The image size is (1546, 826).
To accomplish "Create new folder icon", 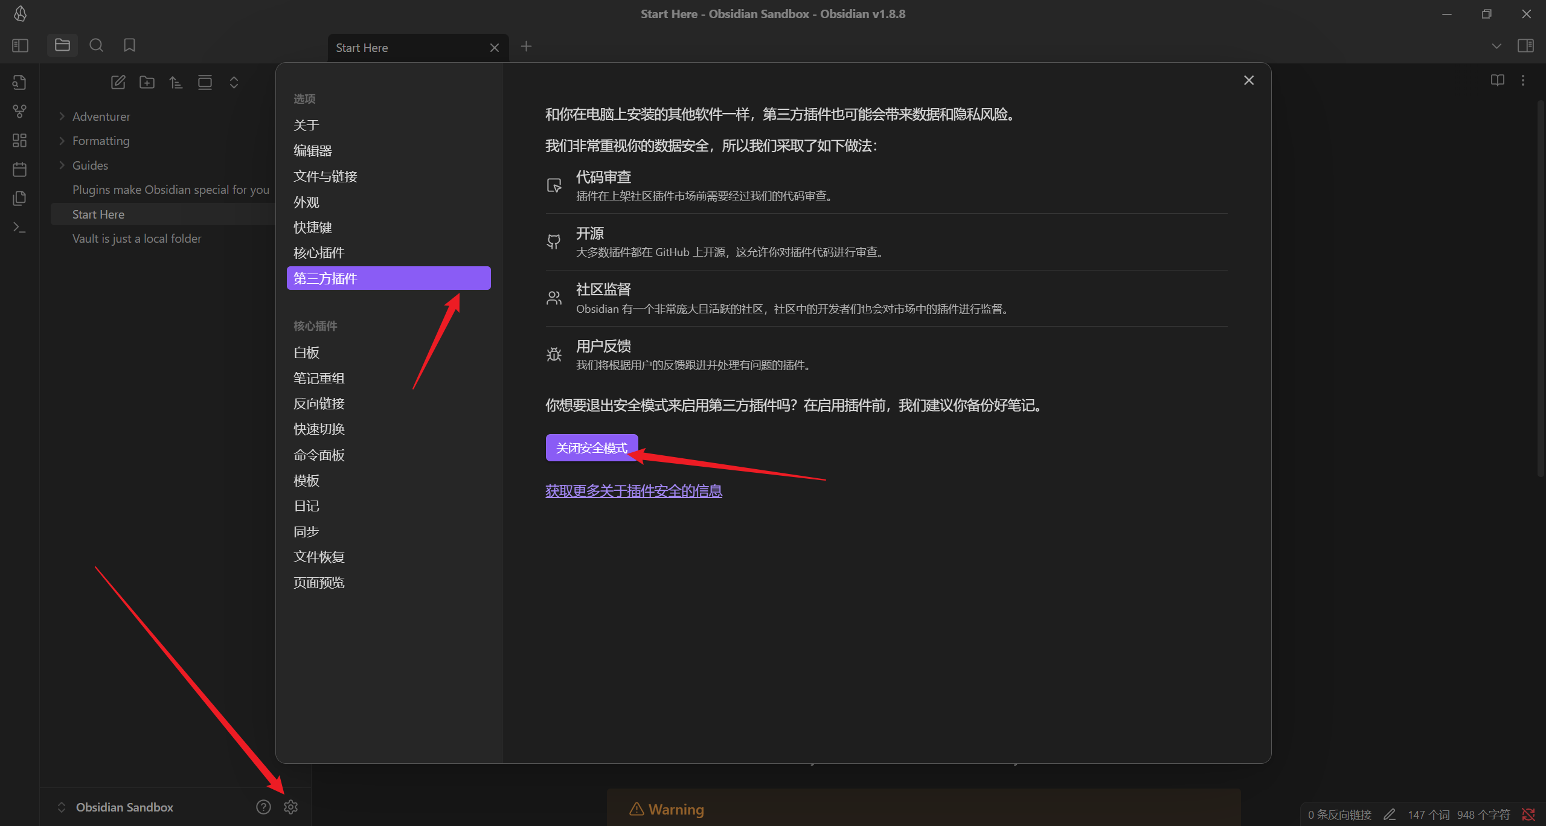I will [147, 82].
